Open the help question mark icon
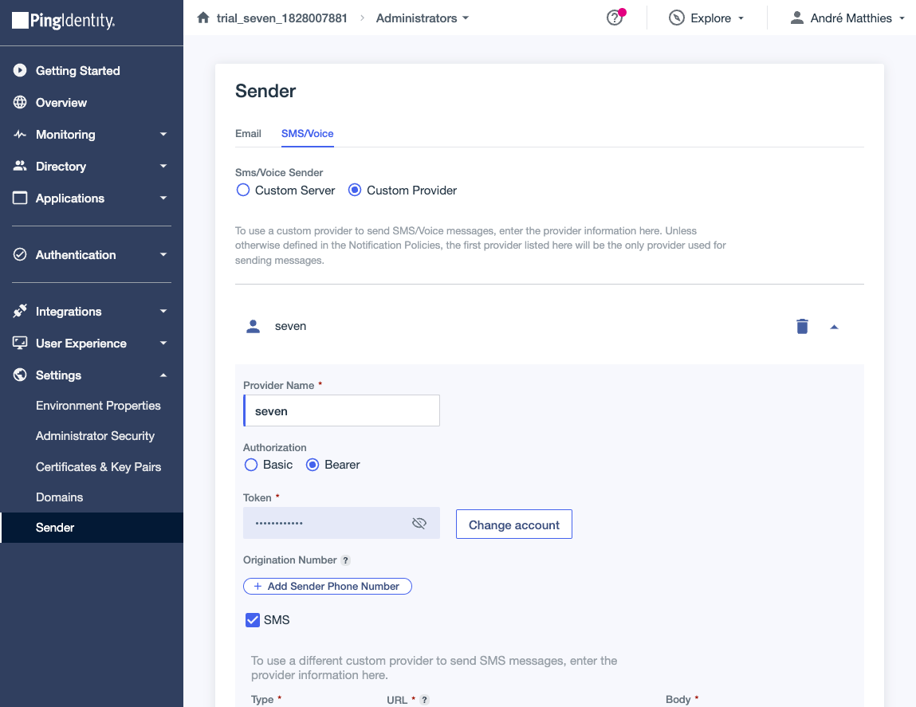The image size is (916, 707). coord(614,18)
